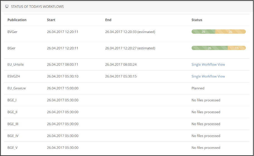
Task: Select the ESVGZH publication name
Action: tap(14, 76)
